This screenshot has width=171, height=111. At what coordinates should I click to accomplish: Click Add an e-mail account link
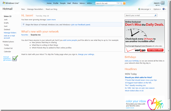[x=9, y=37]
